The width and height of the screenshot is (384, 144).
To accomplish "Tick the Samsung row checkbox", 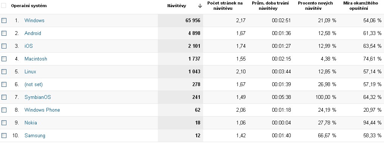I will (4, 135).
